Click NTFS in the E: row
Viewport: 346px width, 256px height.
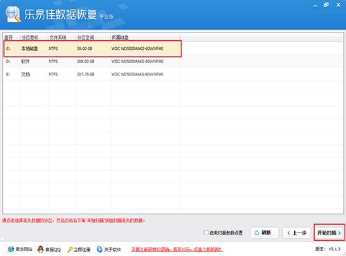click(53, 74)
